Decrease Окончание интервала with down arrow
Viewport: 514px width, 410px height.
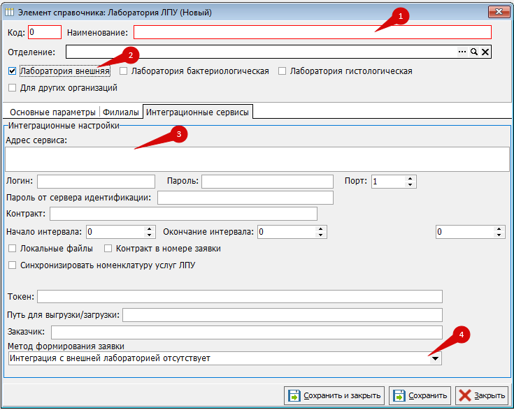pyautogui.click(x=321, y=235)
